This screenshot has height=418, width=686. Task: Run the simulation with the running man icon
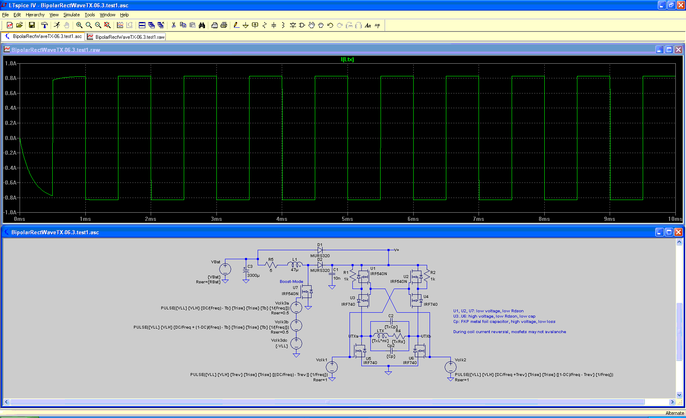pyautogui.click(x=57, y=25)
